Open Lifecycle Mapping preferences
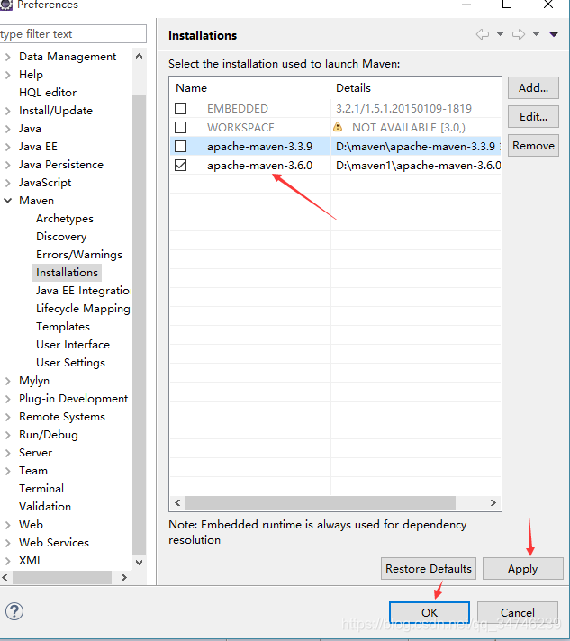The image size is (570, 641). [x=83, y=309]
